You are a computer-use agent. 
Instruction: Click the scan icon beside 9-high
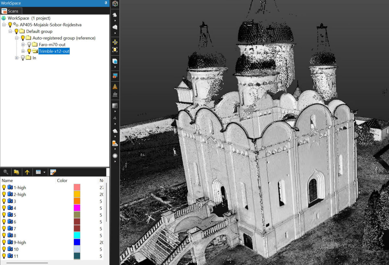[10, 242]
